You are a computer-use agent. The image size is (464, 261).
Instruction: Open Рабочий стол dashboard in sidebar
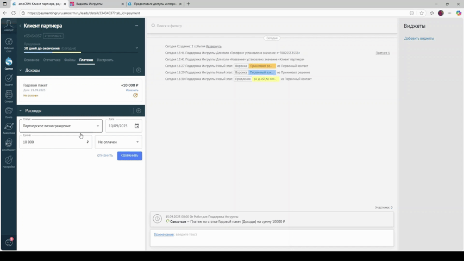coord(9,45)
